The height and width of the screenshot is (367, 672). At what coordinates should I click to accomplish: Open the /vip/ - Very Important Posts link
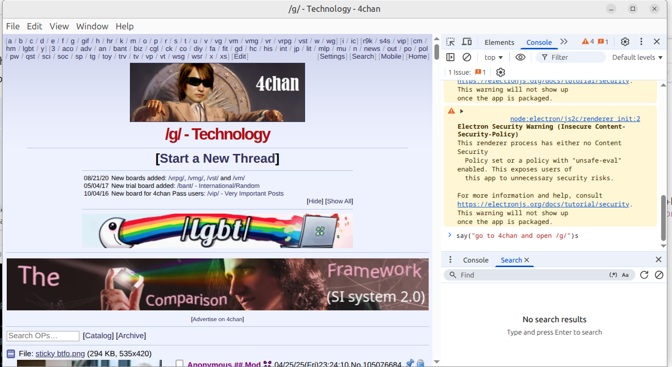(x=245, y=194)
